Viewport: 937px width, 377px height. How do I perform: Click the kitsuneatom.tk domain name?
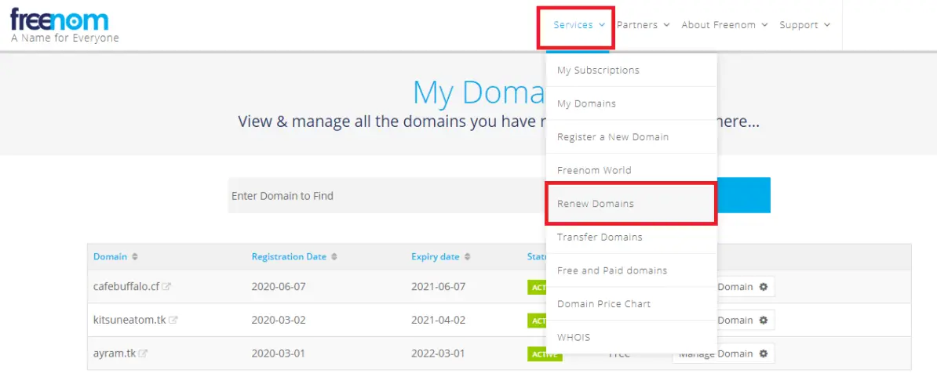point(129,320)
